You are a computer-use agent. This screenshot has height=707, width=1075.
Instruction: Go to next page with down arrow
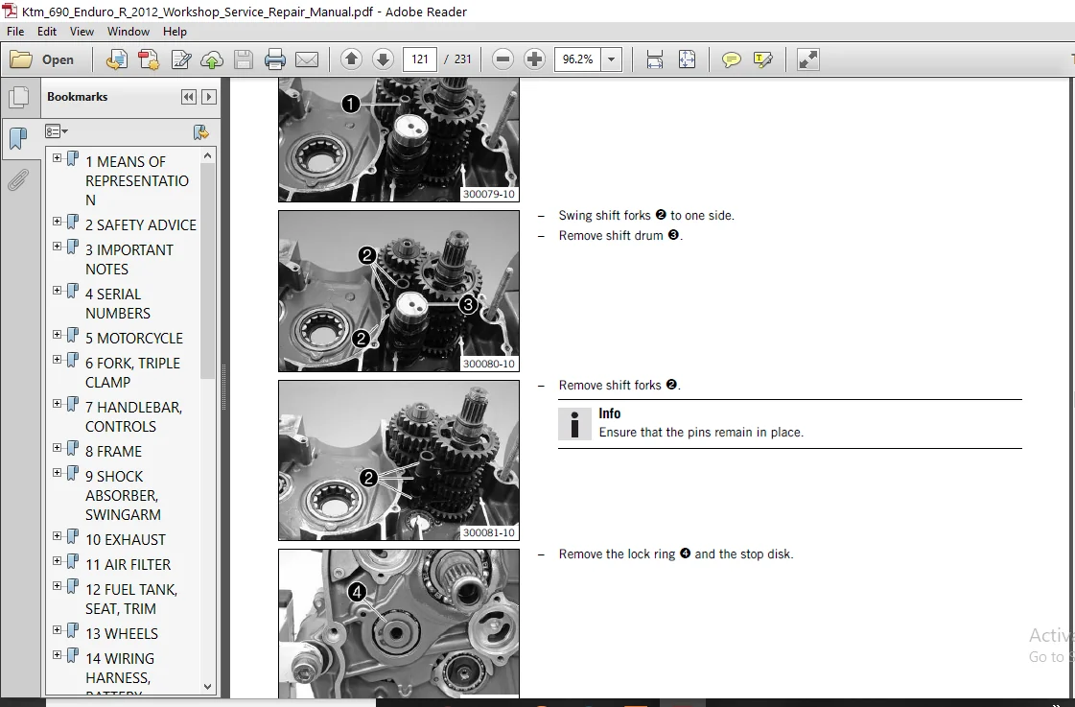[x=383, y=59]
